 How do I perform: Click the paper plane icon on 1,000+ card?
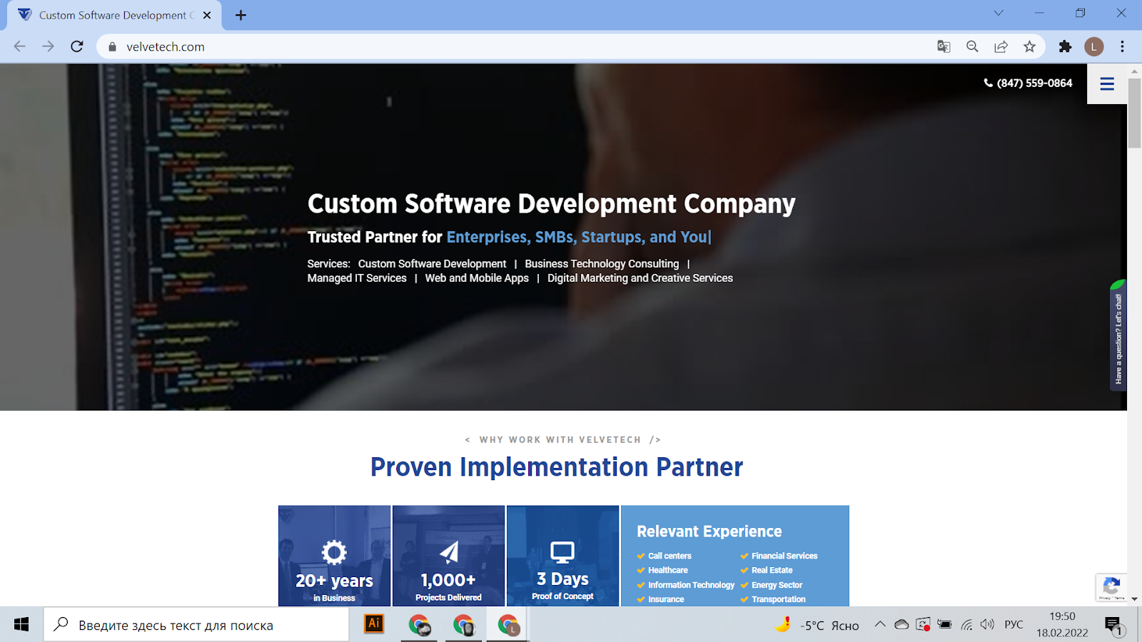tap(449, 552)
